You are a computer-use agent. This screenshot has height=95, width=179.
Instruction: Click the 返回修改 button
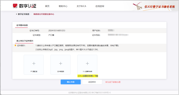pyautogui.click(x=92, y=82)
